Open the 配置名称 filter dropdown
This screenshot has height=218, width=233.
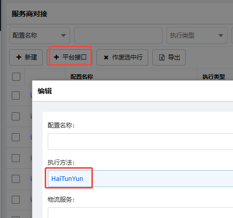(40, 36)
